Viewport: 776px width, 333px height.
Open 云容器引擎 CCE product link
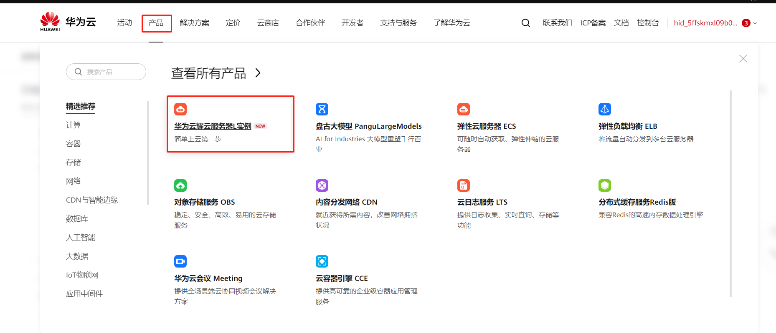(x=342, y=278)
